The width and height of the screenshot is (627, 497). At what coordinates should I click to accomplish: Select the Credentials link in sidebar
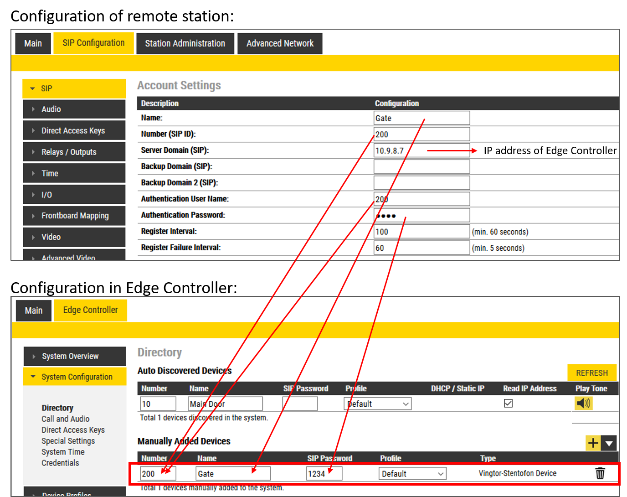(60, 463)
